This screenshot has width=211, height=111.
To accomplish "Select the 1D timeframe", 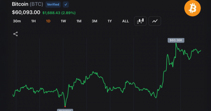I will [48, 21].
